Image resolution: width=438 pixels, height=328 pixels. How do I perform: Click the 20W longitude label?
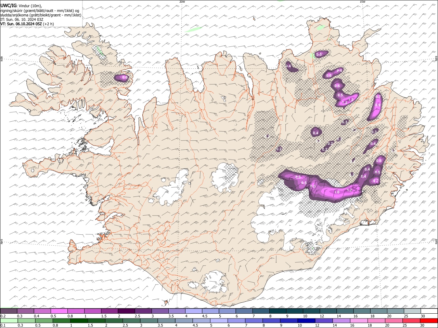point(182,2)
